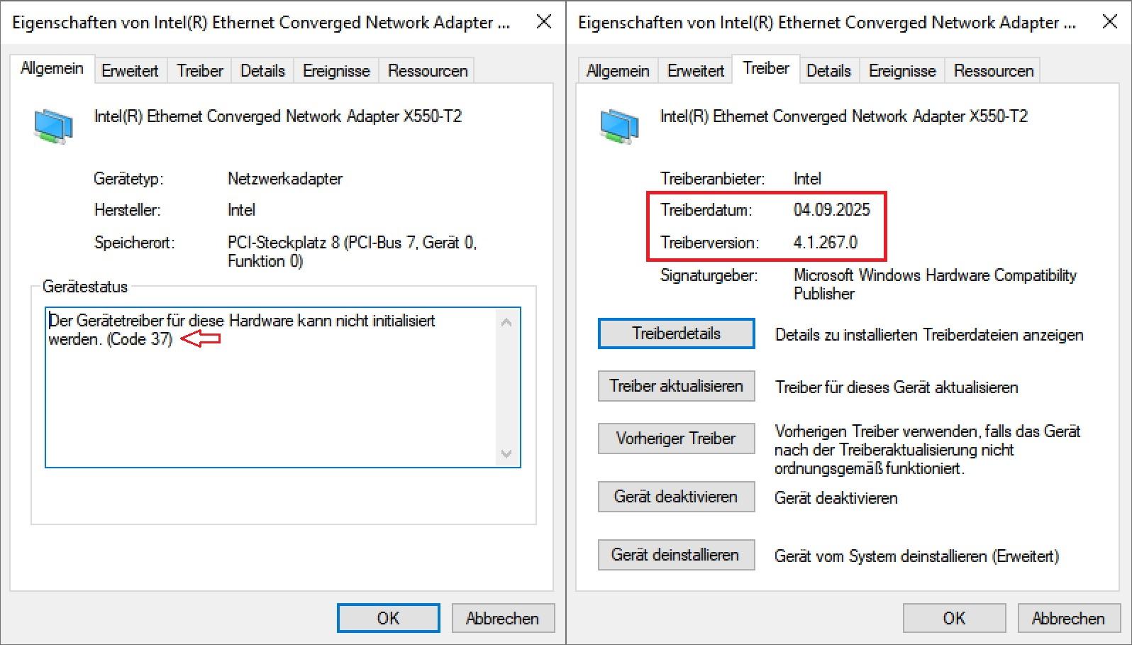The image size is (1132, 645).
Task: Click Treiber aktualisieren to update the driver
Action: (x=676, y=386)
